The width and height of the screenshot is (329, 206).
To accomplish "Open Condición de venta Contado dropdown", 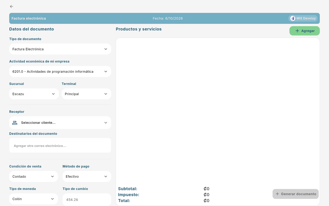I will tap(33, 176).
